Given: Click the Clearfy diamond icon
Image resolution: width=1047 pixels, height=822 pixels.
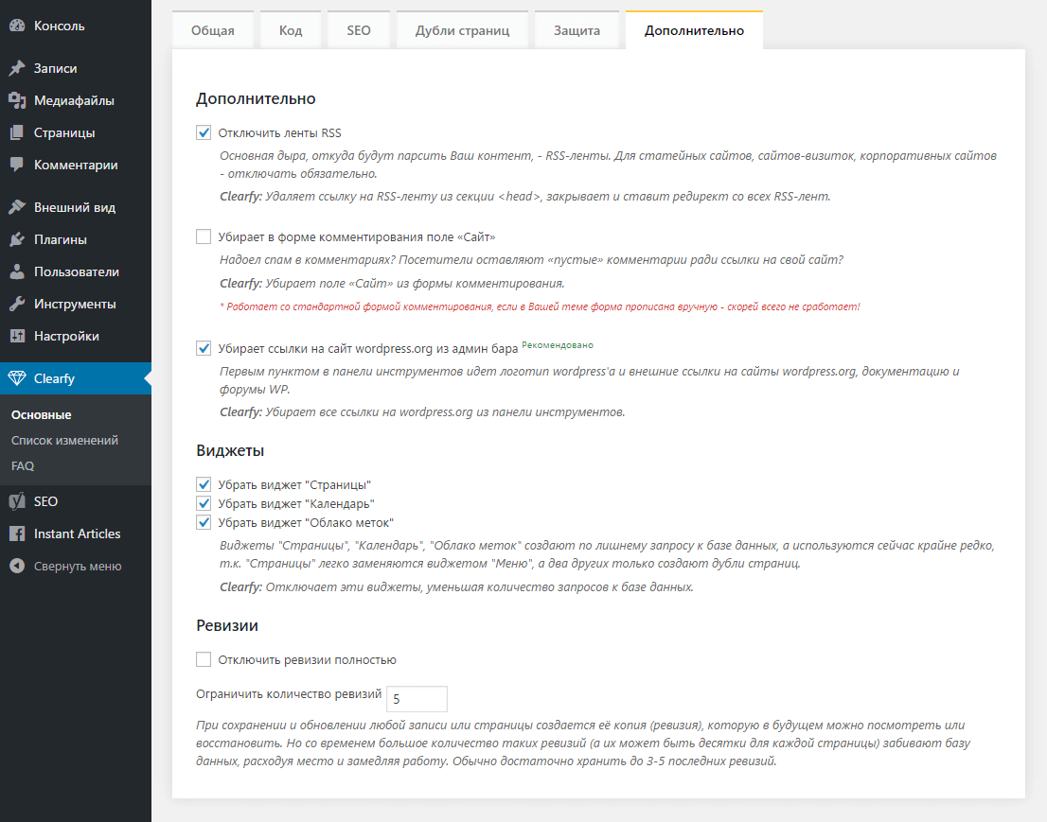Looking at the screenshot, I should (17, 378).
